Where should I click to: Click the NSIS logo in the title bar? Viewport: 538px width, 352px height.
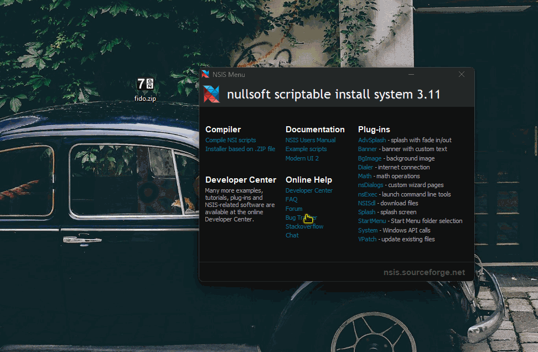click(x=205, y=74)
